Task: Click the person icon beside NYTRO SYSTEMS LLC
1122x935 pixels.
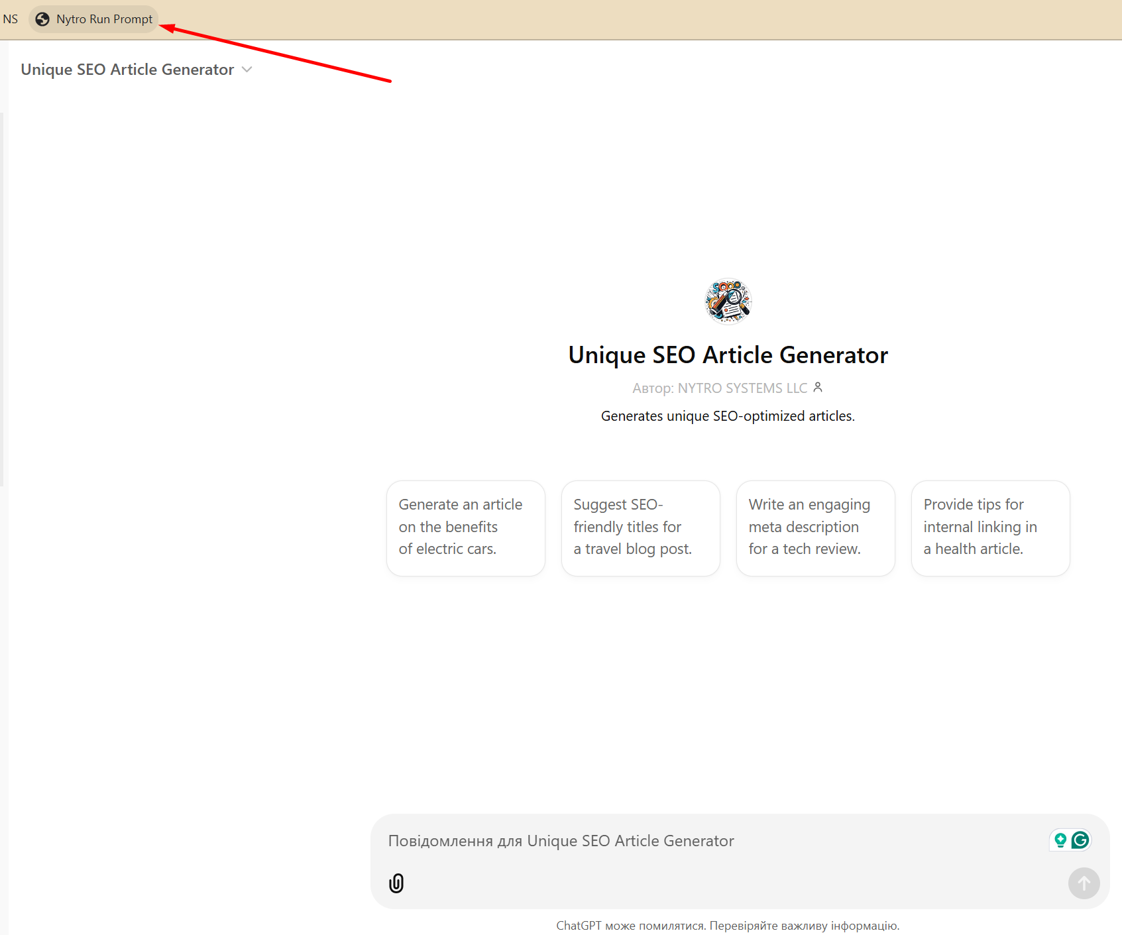Action: 818,388
